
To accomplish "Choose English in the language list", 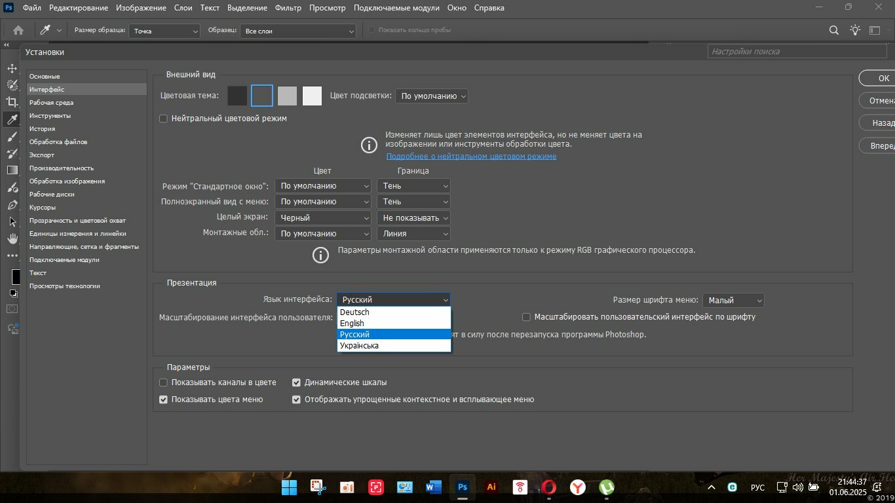I will [394, 324].
